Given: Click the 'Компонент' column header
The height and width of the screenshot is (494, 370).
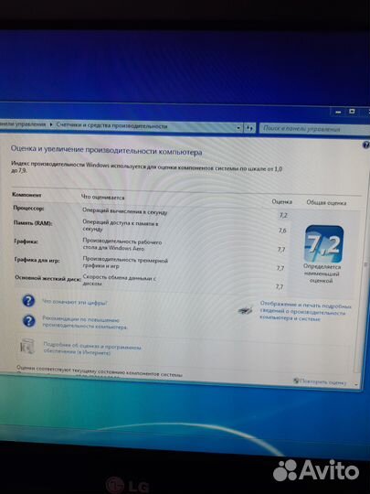Looking at the screenshot, I should pos(26,195).
